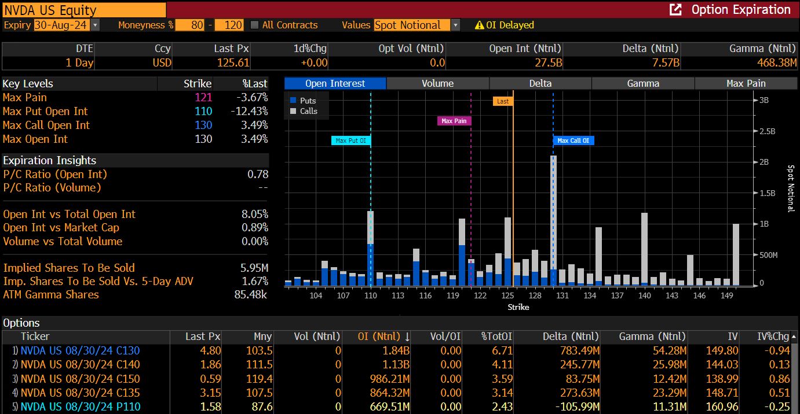Open the Expiry date dropdown arrow
The width and height of the screenshot is (800, 414).
coord(95,25)
